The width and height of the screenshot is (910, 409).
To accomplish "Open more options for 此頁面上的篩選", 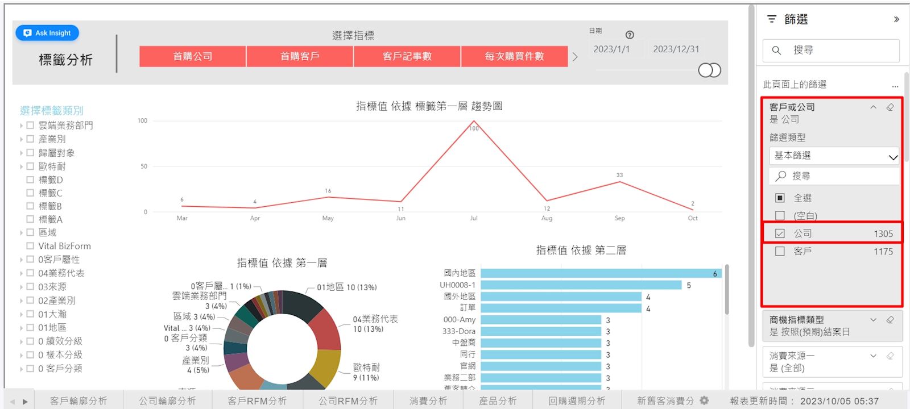I will [895, 85].
